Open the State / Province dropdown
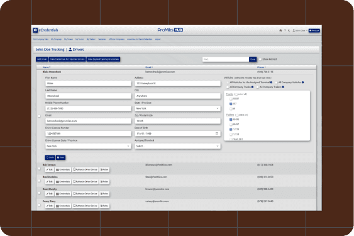 pyautogui.click(x=177, y=108)
